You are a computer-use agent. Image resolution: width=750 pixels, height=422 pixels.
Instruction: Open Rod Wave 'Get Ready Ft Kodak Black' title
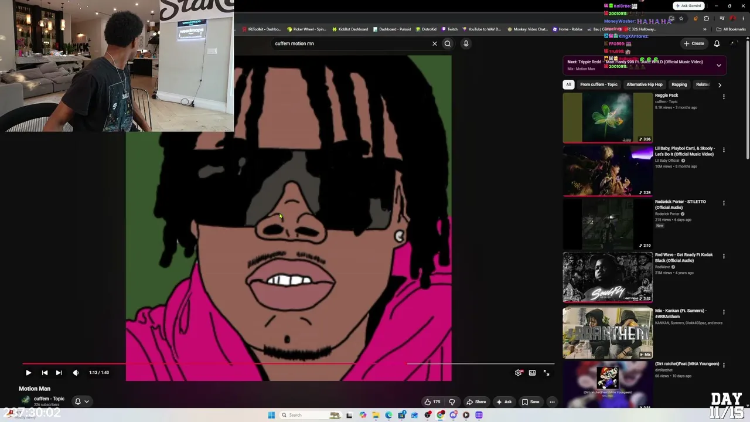[x=684, y=257]
